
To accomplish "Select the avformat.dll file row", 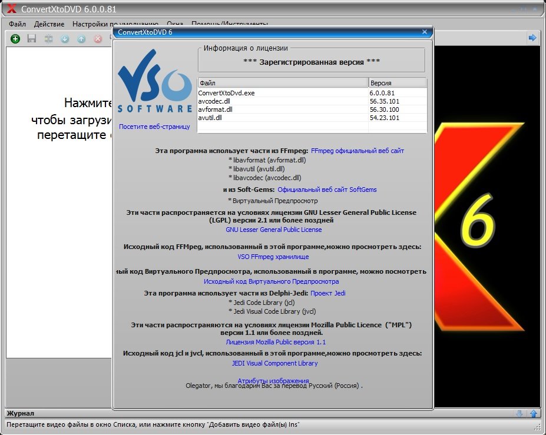I will (312, 109).
